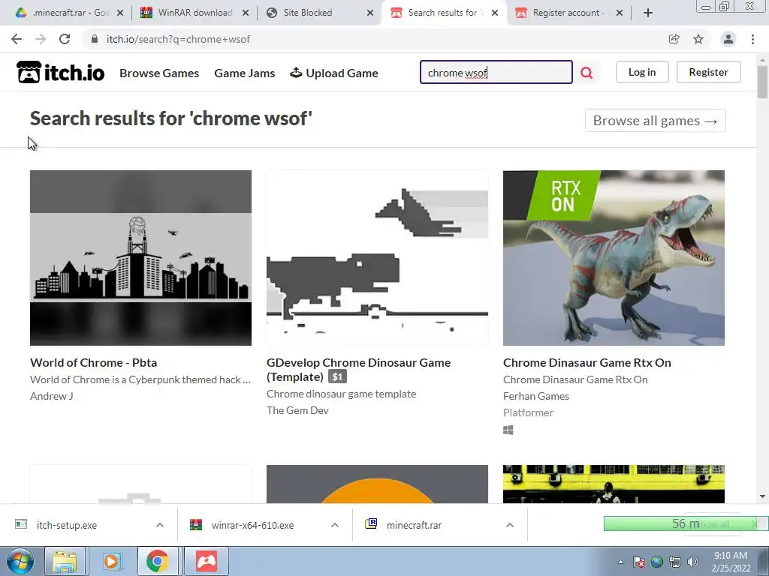Open Browse Games menu
769x576 pixels.
[x=159, y=73]
